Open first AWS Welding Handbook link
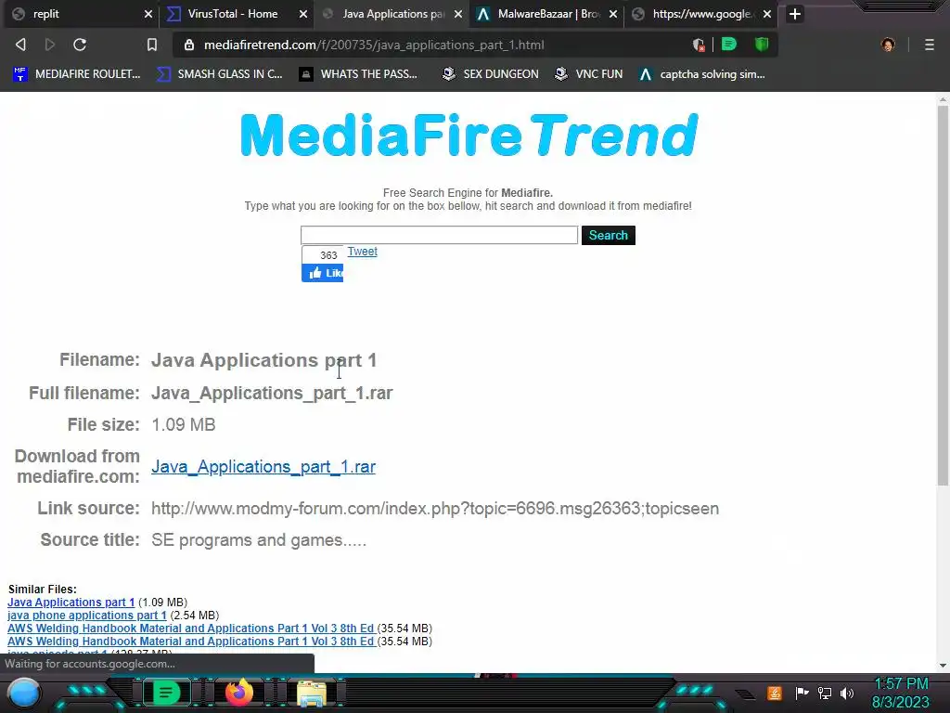 (191, 629)
